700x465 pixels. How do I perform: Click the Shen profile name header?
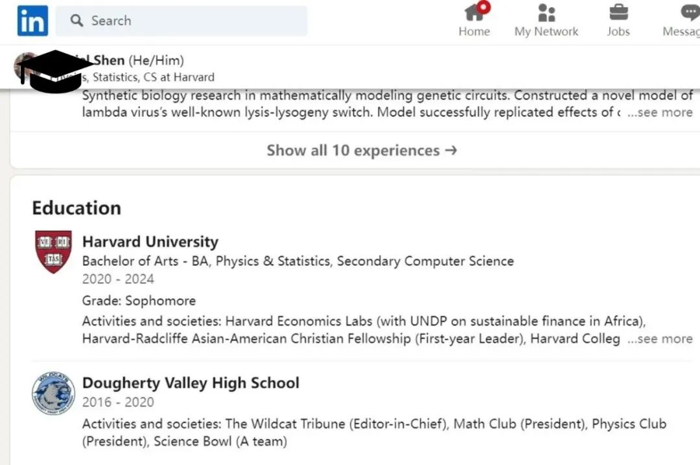(109, 60)
